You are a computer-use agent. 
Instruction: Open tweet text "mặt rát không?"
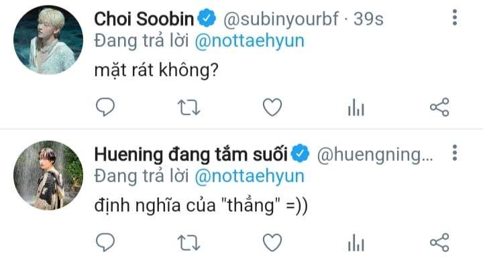(x=156, y=70)
